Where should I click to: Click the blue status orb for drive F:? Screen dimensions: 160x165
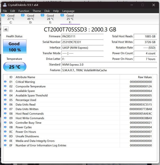pyautogui.click(x=62, y=15)
